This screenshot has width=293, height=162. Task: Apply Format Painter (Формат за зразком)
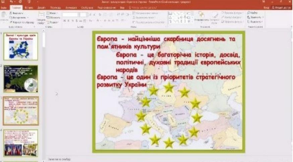coord(22,22)
